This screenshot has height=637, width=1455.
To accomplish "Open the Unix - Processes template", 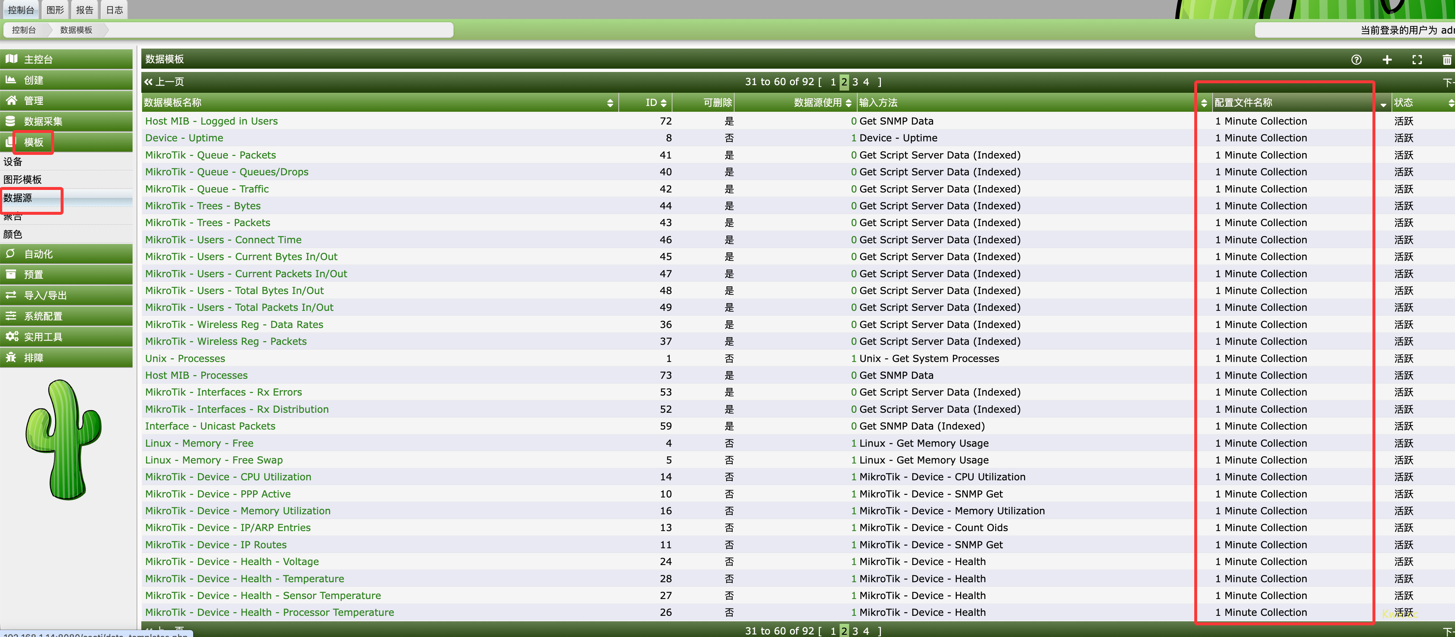I will pyautogui.click(x=185, y=358).
